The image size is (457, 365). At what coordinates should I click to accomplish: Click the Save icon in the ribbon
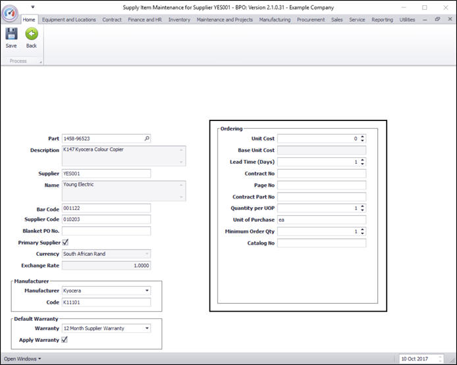[11, 34]
